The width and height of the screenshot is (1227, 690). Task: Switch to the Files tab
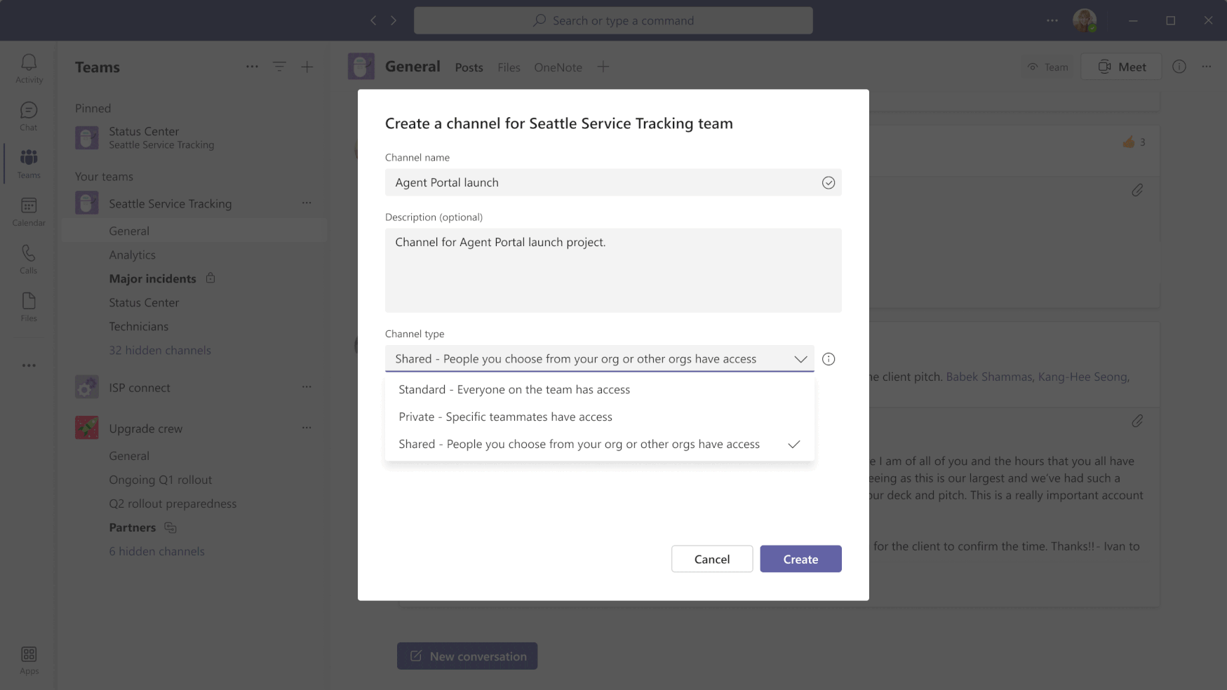point(509,67)
